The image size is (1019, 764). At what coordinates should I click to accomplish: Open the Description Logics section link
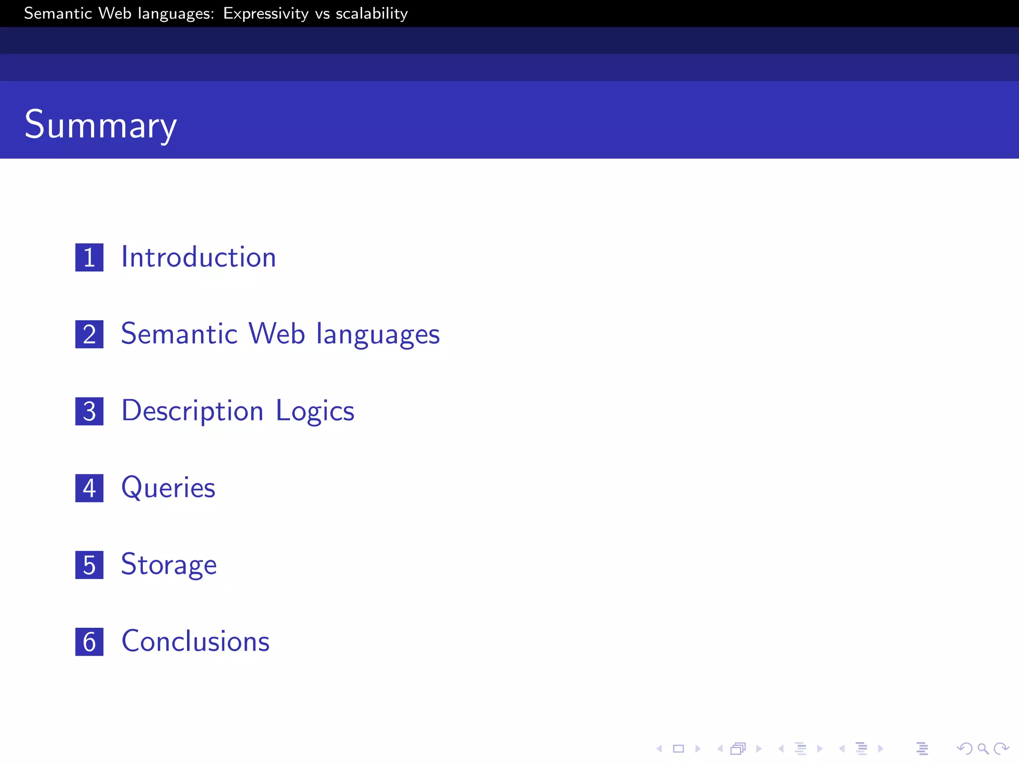tap(238, 411)
